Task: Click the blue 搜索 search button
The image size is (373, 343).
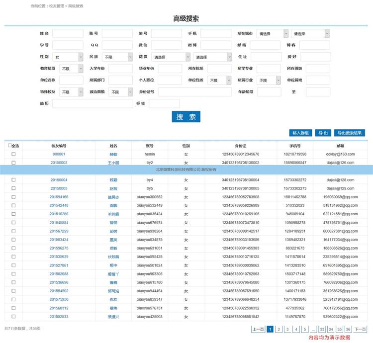Action: (x=186, y=117)
